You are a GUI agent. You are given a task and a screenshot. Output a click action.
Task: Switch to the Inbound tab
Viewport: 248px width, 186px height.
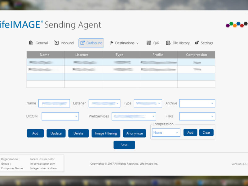coord(64,43)
